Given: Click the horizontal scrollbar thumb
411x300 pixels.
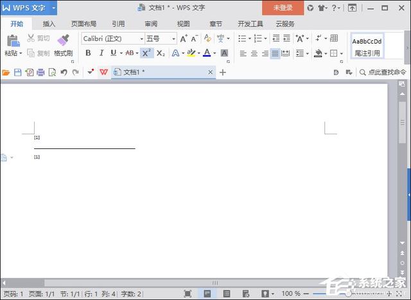Looking at the screenshot, I should 215,283.
